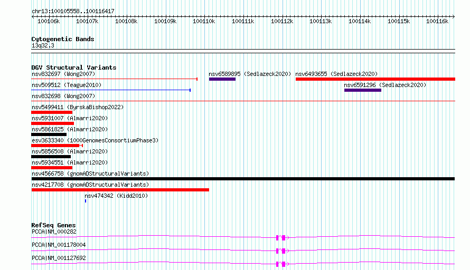This screenshot has height=270, width=470.
Task: Click the 100106k ruler tick label
Action: [49, 21]
